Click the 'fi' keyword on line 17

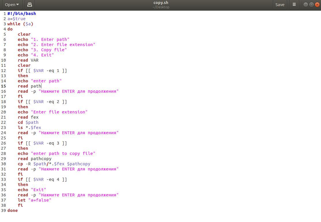[x=20, y=97]
